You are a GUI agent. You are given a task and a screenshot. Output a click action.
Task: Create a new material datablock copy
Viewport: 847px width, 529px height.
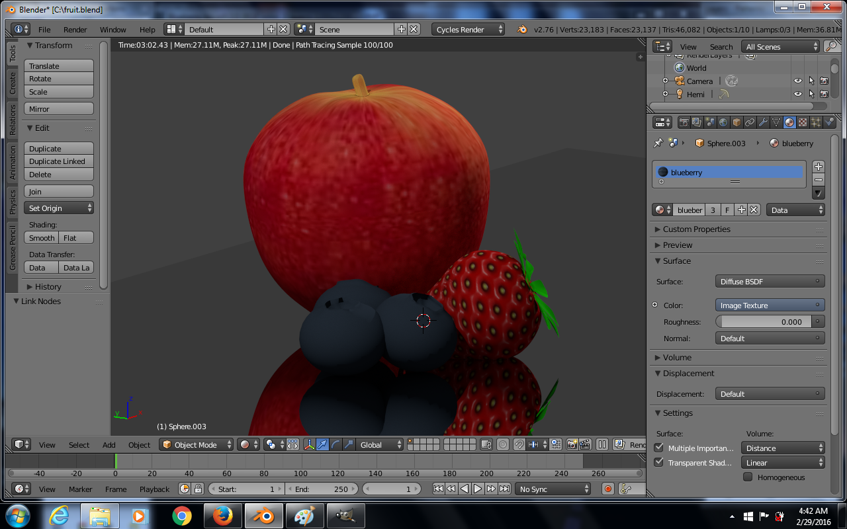741,210
